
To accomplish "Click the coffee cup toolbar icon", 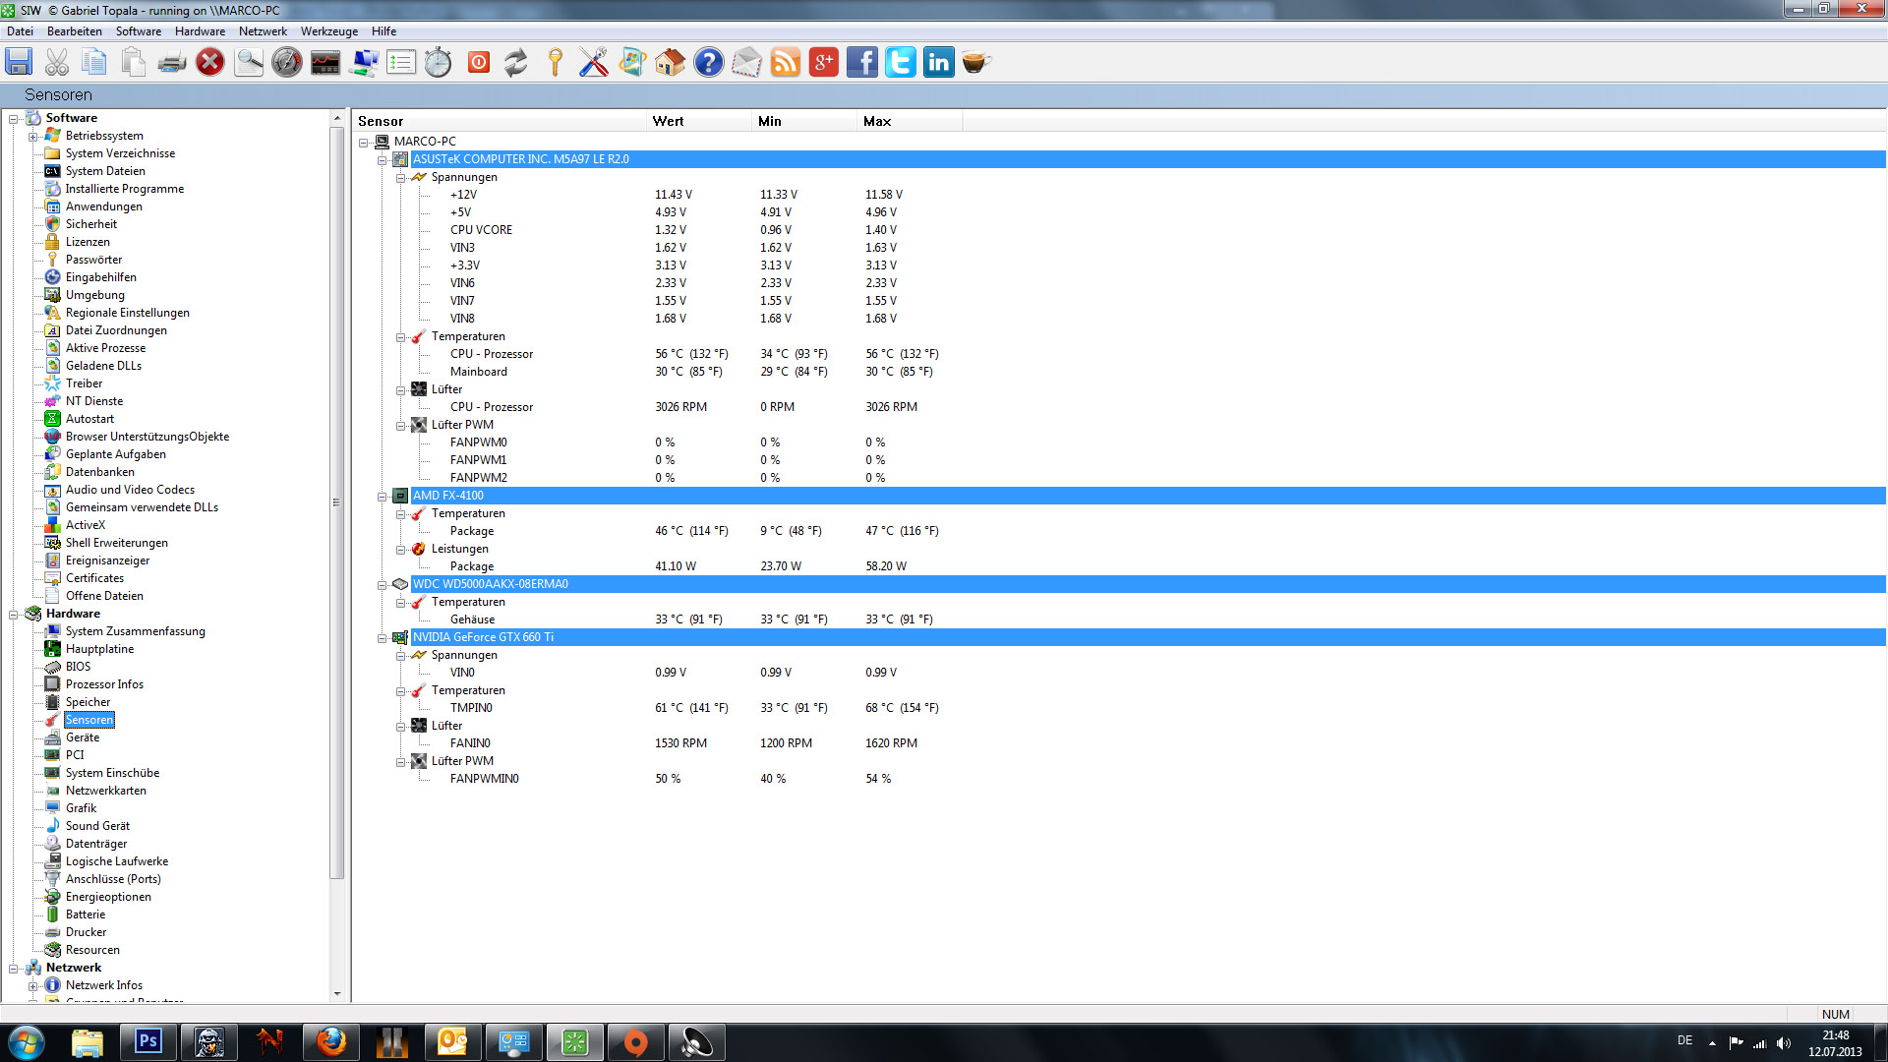I will [x=974, y=63].
